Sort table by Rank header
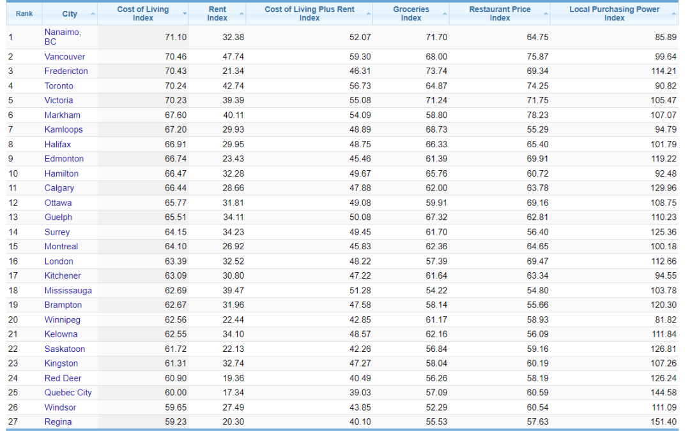Viewport: 690px width, 431px height. point(24,13)
